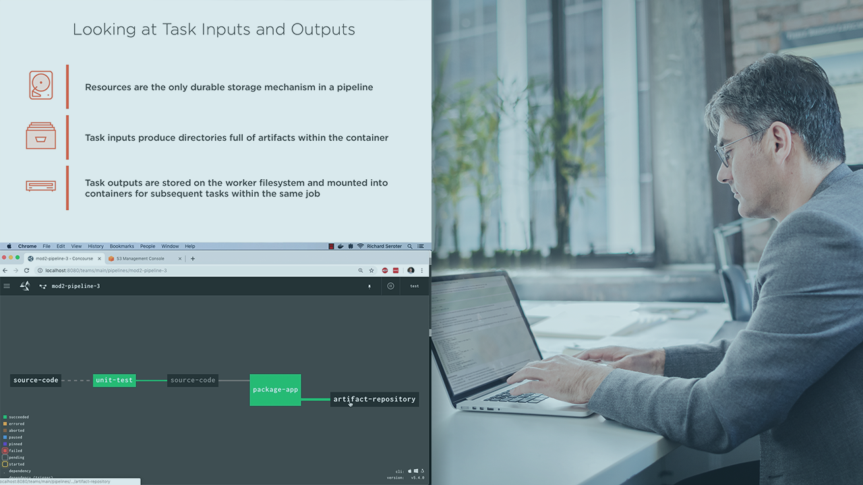
Task: Download the Windows CLI icon
Action: 416,471
